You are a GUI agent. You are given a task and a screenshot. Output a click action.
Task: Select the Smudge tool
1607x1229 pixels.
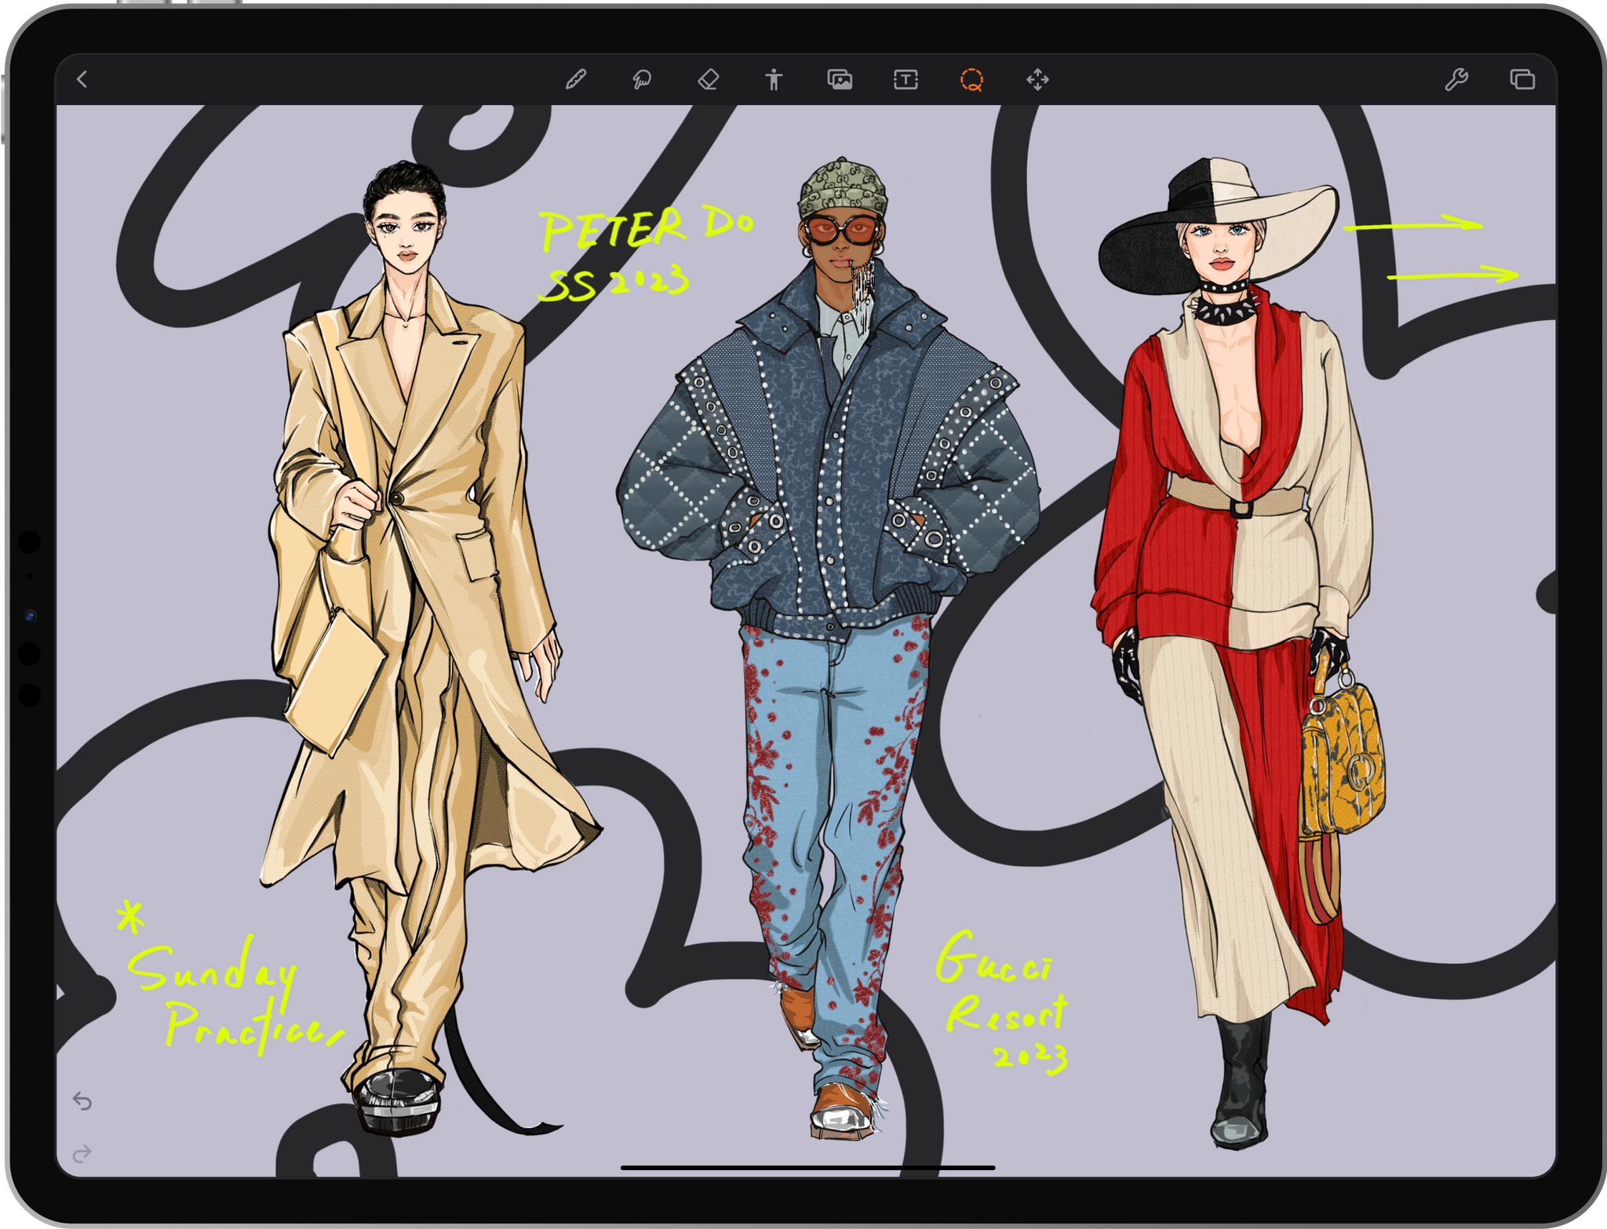click(x=642, y=79)
